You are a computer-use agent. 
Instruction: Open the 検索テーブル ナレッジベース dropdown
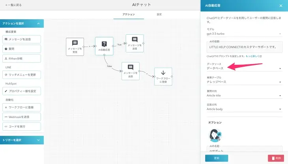[x=244, y=82]
